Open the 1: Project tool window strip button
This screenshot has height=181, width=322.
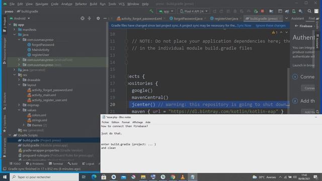[x=5, y=25]
